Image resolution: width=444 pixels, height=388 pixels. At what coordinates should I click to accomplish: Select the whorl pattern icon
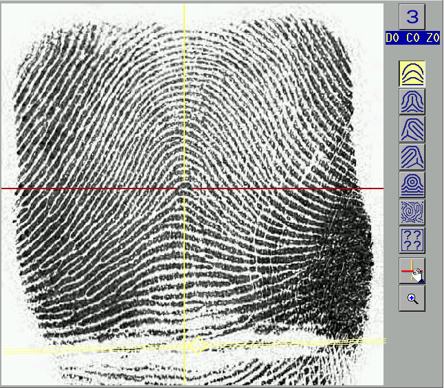[x=412, y=184]
